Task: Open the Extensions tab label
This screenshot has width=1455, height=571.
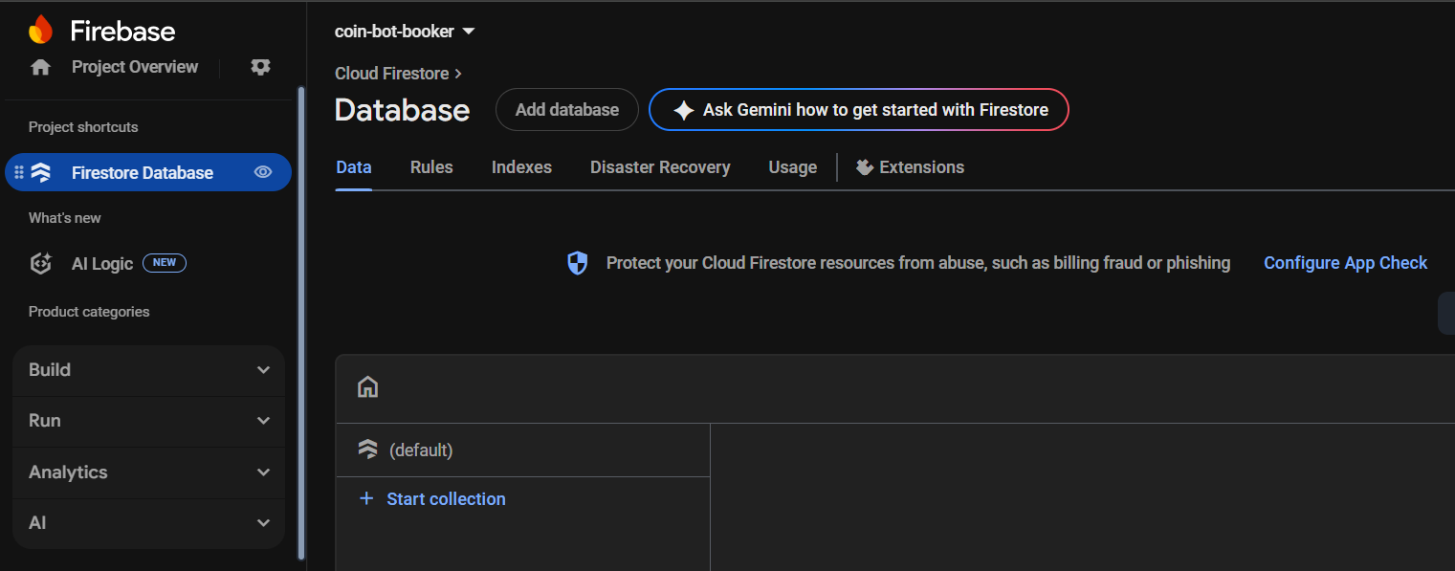Action: coord(921,167)
